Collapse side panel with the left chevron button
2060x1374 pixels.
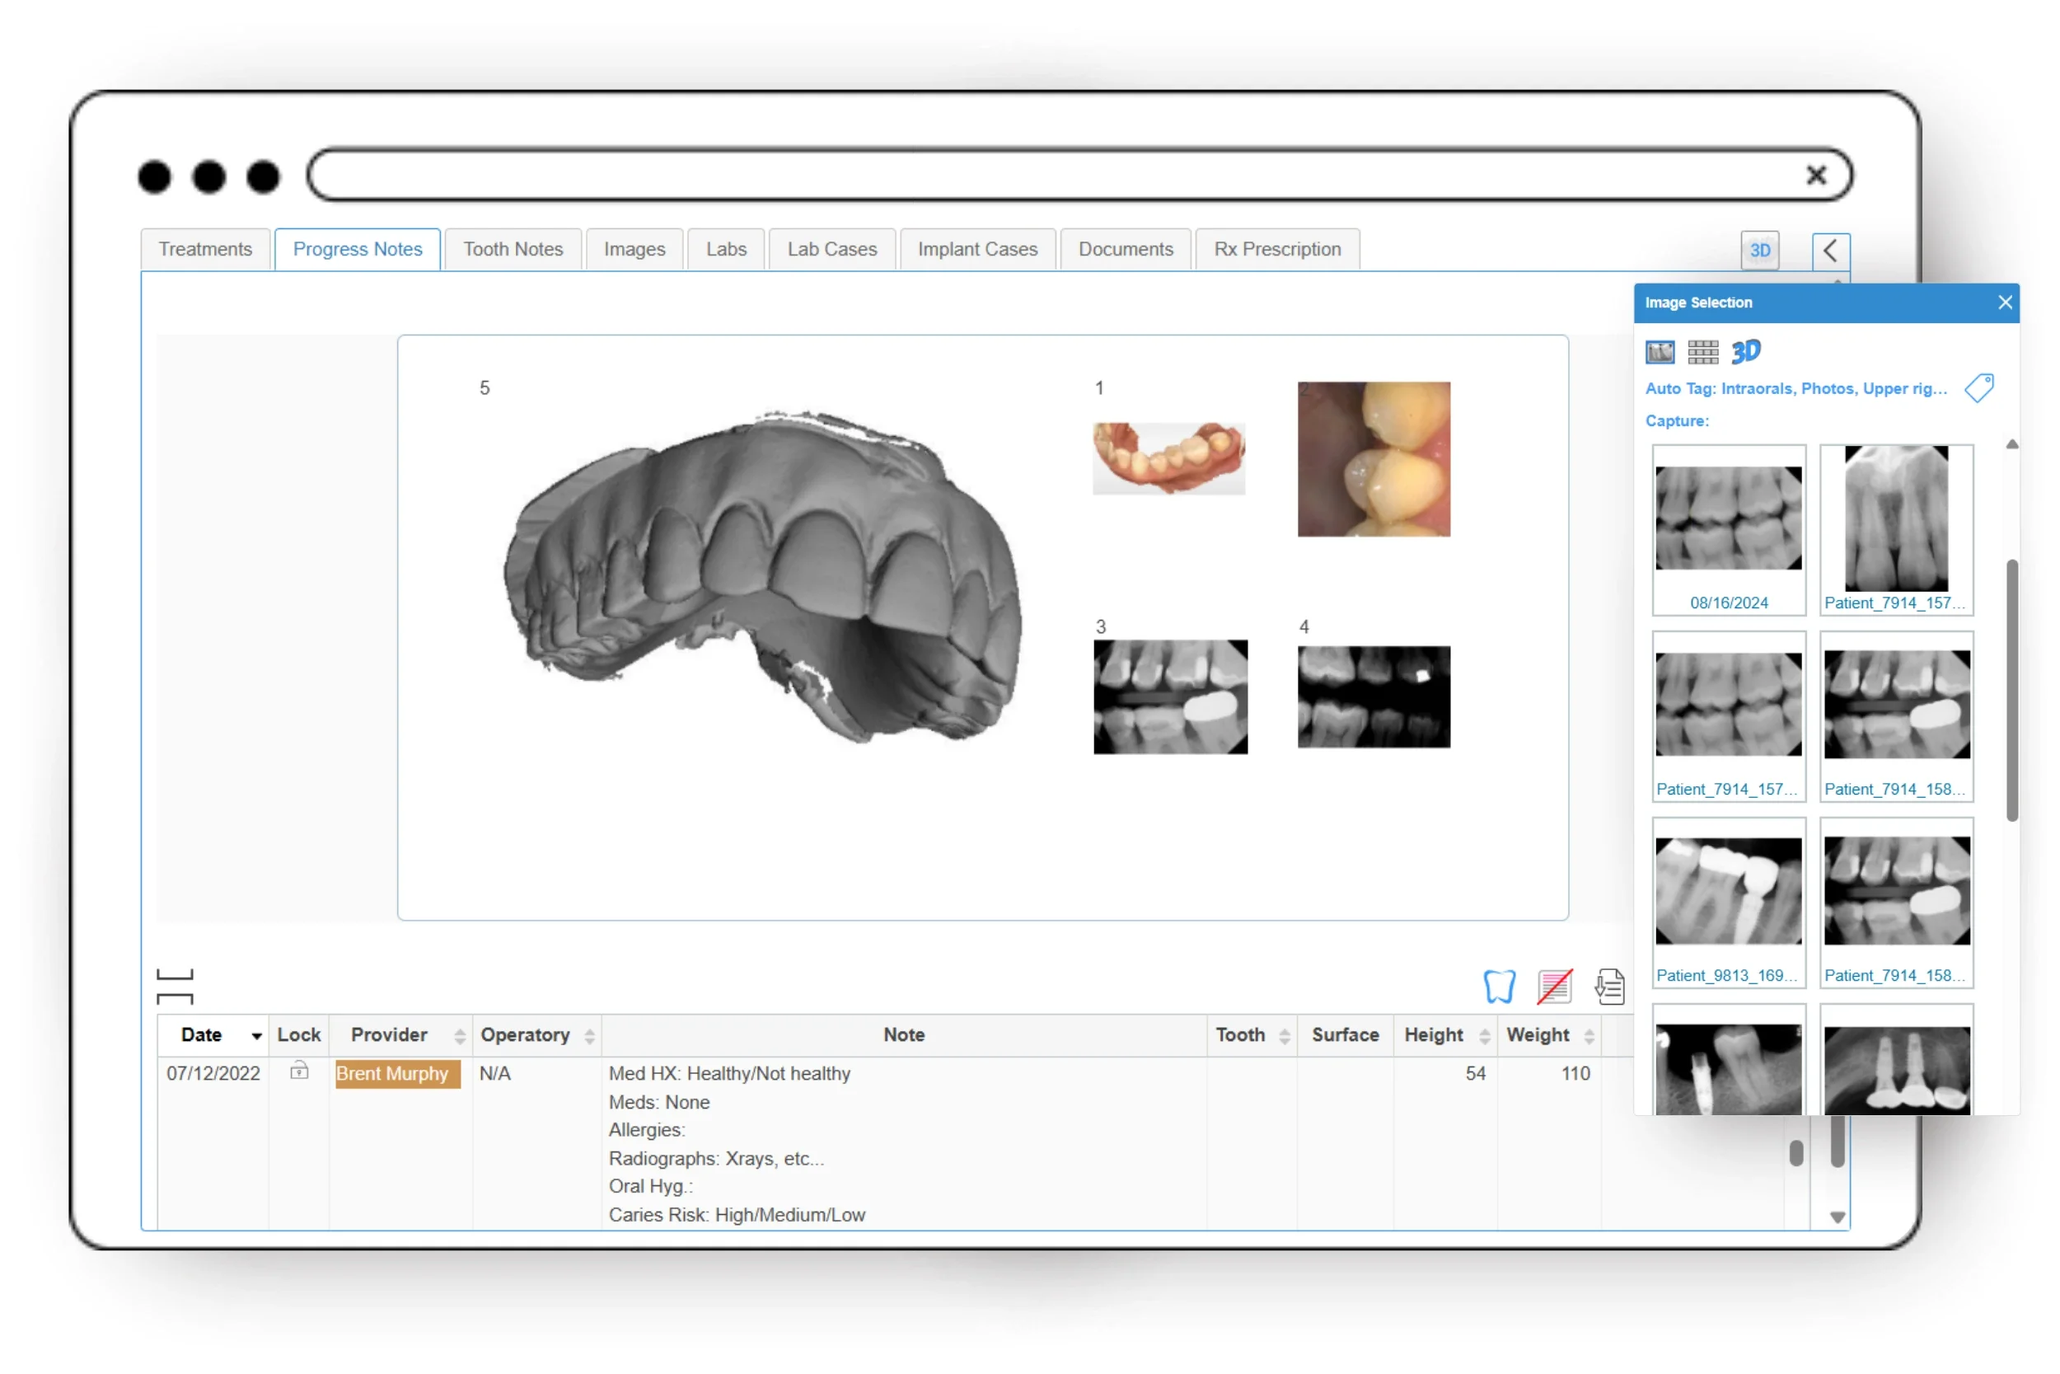click(x=1831, y=251)
